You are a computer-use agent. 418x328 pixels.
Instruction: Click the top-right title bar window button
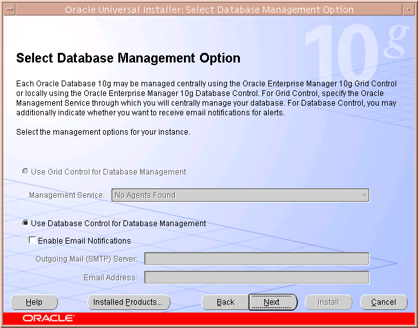click(x=409, y=10)
